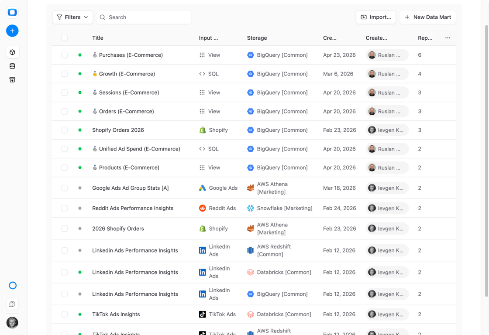This screenshot has width=489, height=335.
Task: Click Unified Ad Spend (E-Commerce) title
Action: [x=139, y=149]
